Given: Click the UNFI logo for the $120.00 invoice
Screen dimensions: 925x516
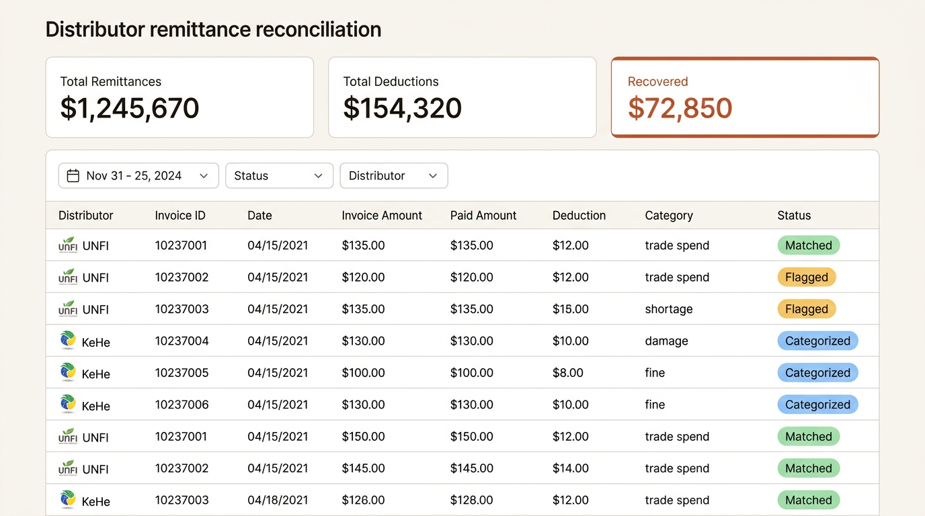Looking at the screenshot, I should click(68, 277).
